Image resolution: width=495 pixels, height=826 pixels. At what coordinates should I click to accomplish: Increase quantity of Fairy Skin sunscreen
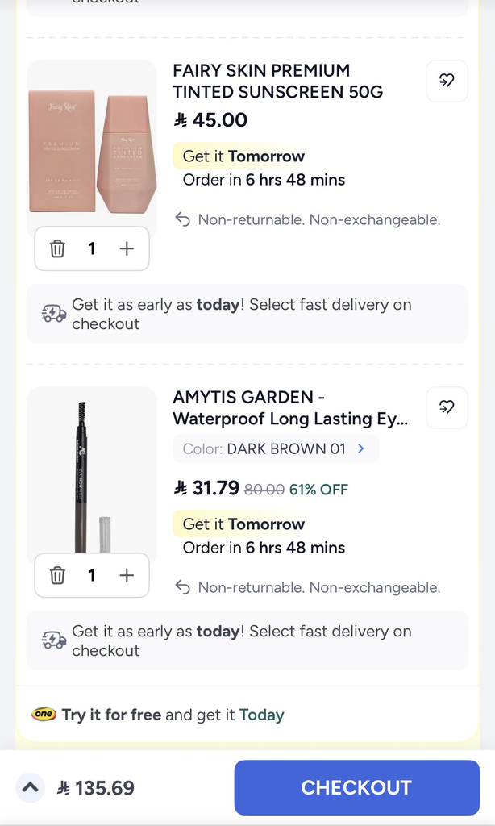tap(127, 248)
